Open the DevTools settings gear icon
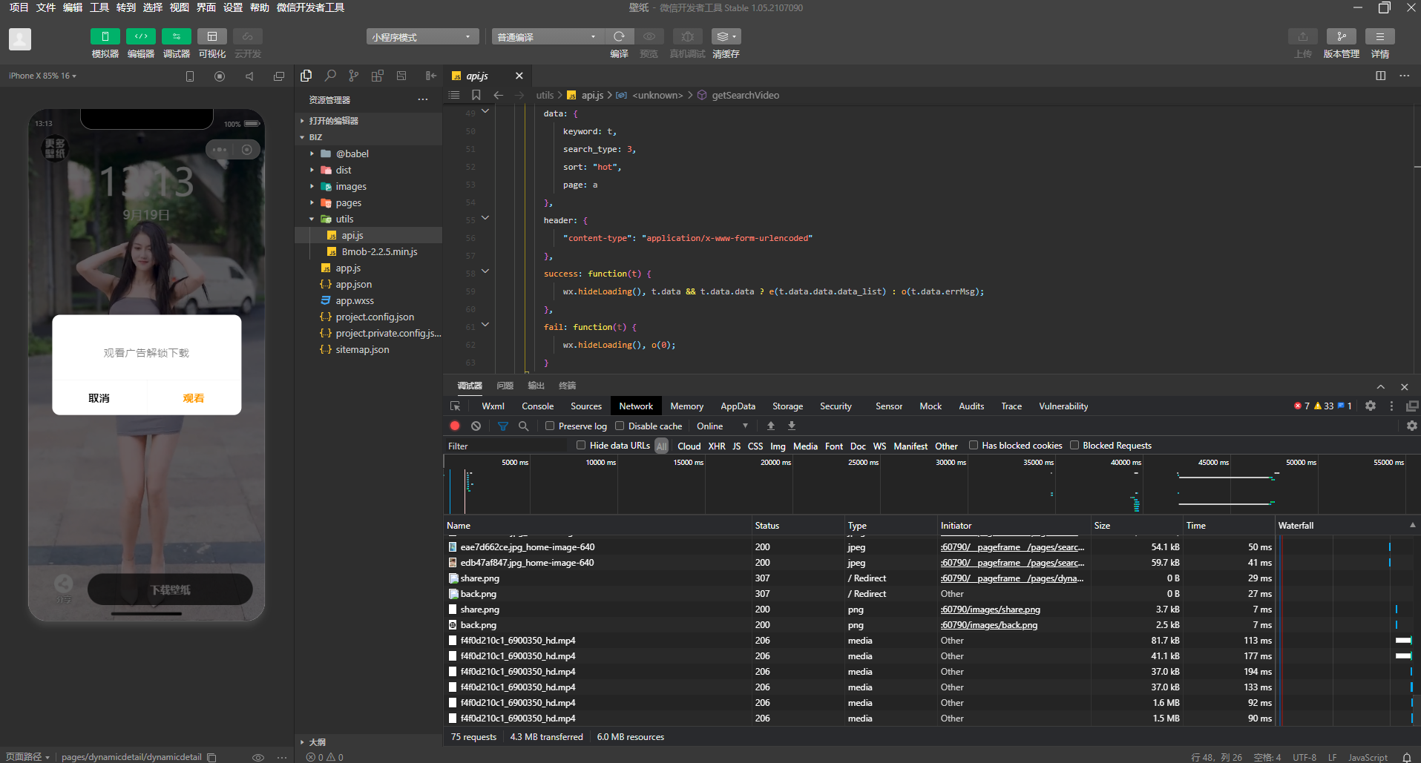The image size is (1421, 763). [1370, 406]
